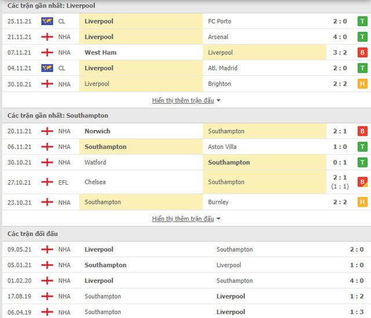Image resolution: width=371 pixels, height=318 pixels.
Task: Click the England flag in the Chelsea EFL row
Action: coord(47,182)
